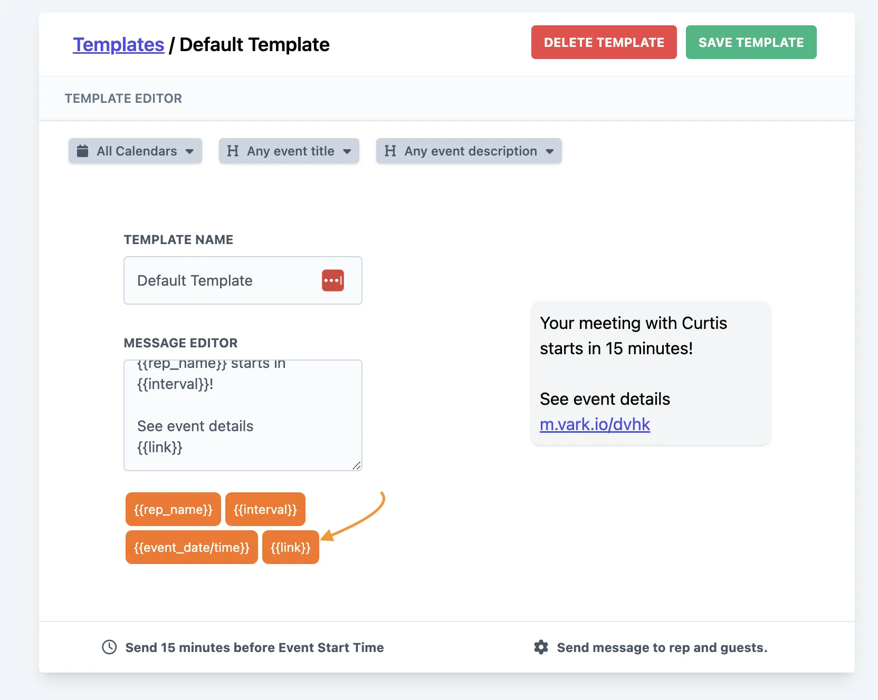Select the Template Editor tab
The height and width of the screenshot is (700, 878).
click(x=123, y=98)
